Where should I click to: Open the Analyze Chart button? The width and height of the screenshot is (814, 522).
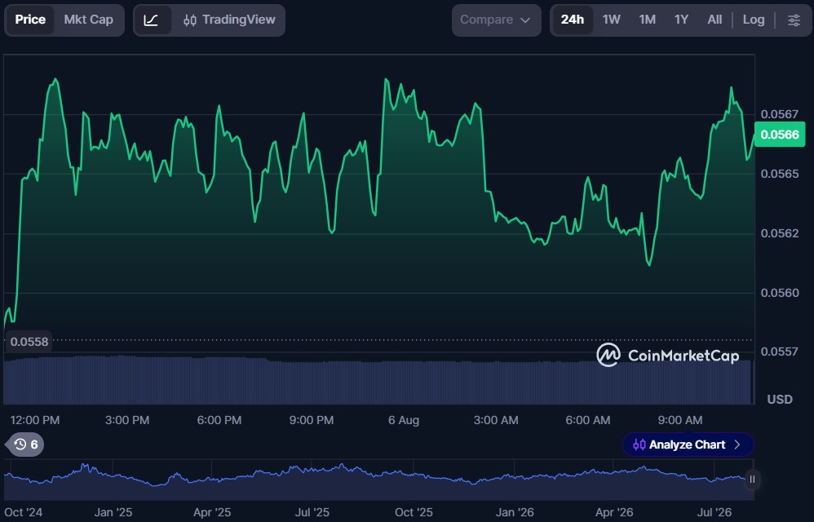[x=688, y=445]
